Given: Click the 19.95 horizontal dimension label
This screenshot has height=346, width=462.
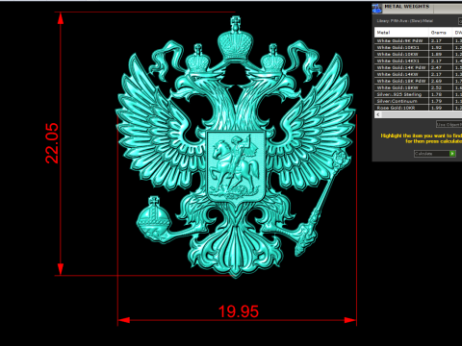Looking at the screenshot, I should point(239,311).
